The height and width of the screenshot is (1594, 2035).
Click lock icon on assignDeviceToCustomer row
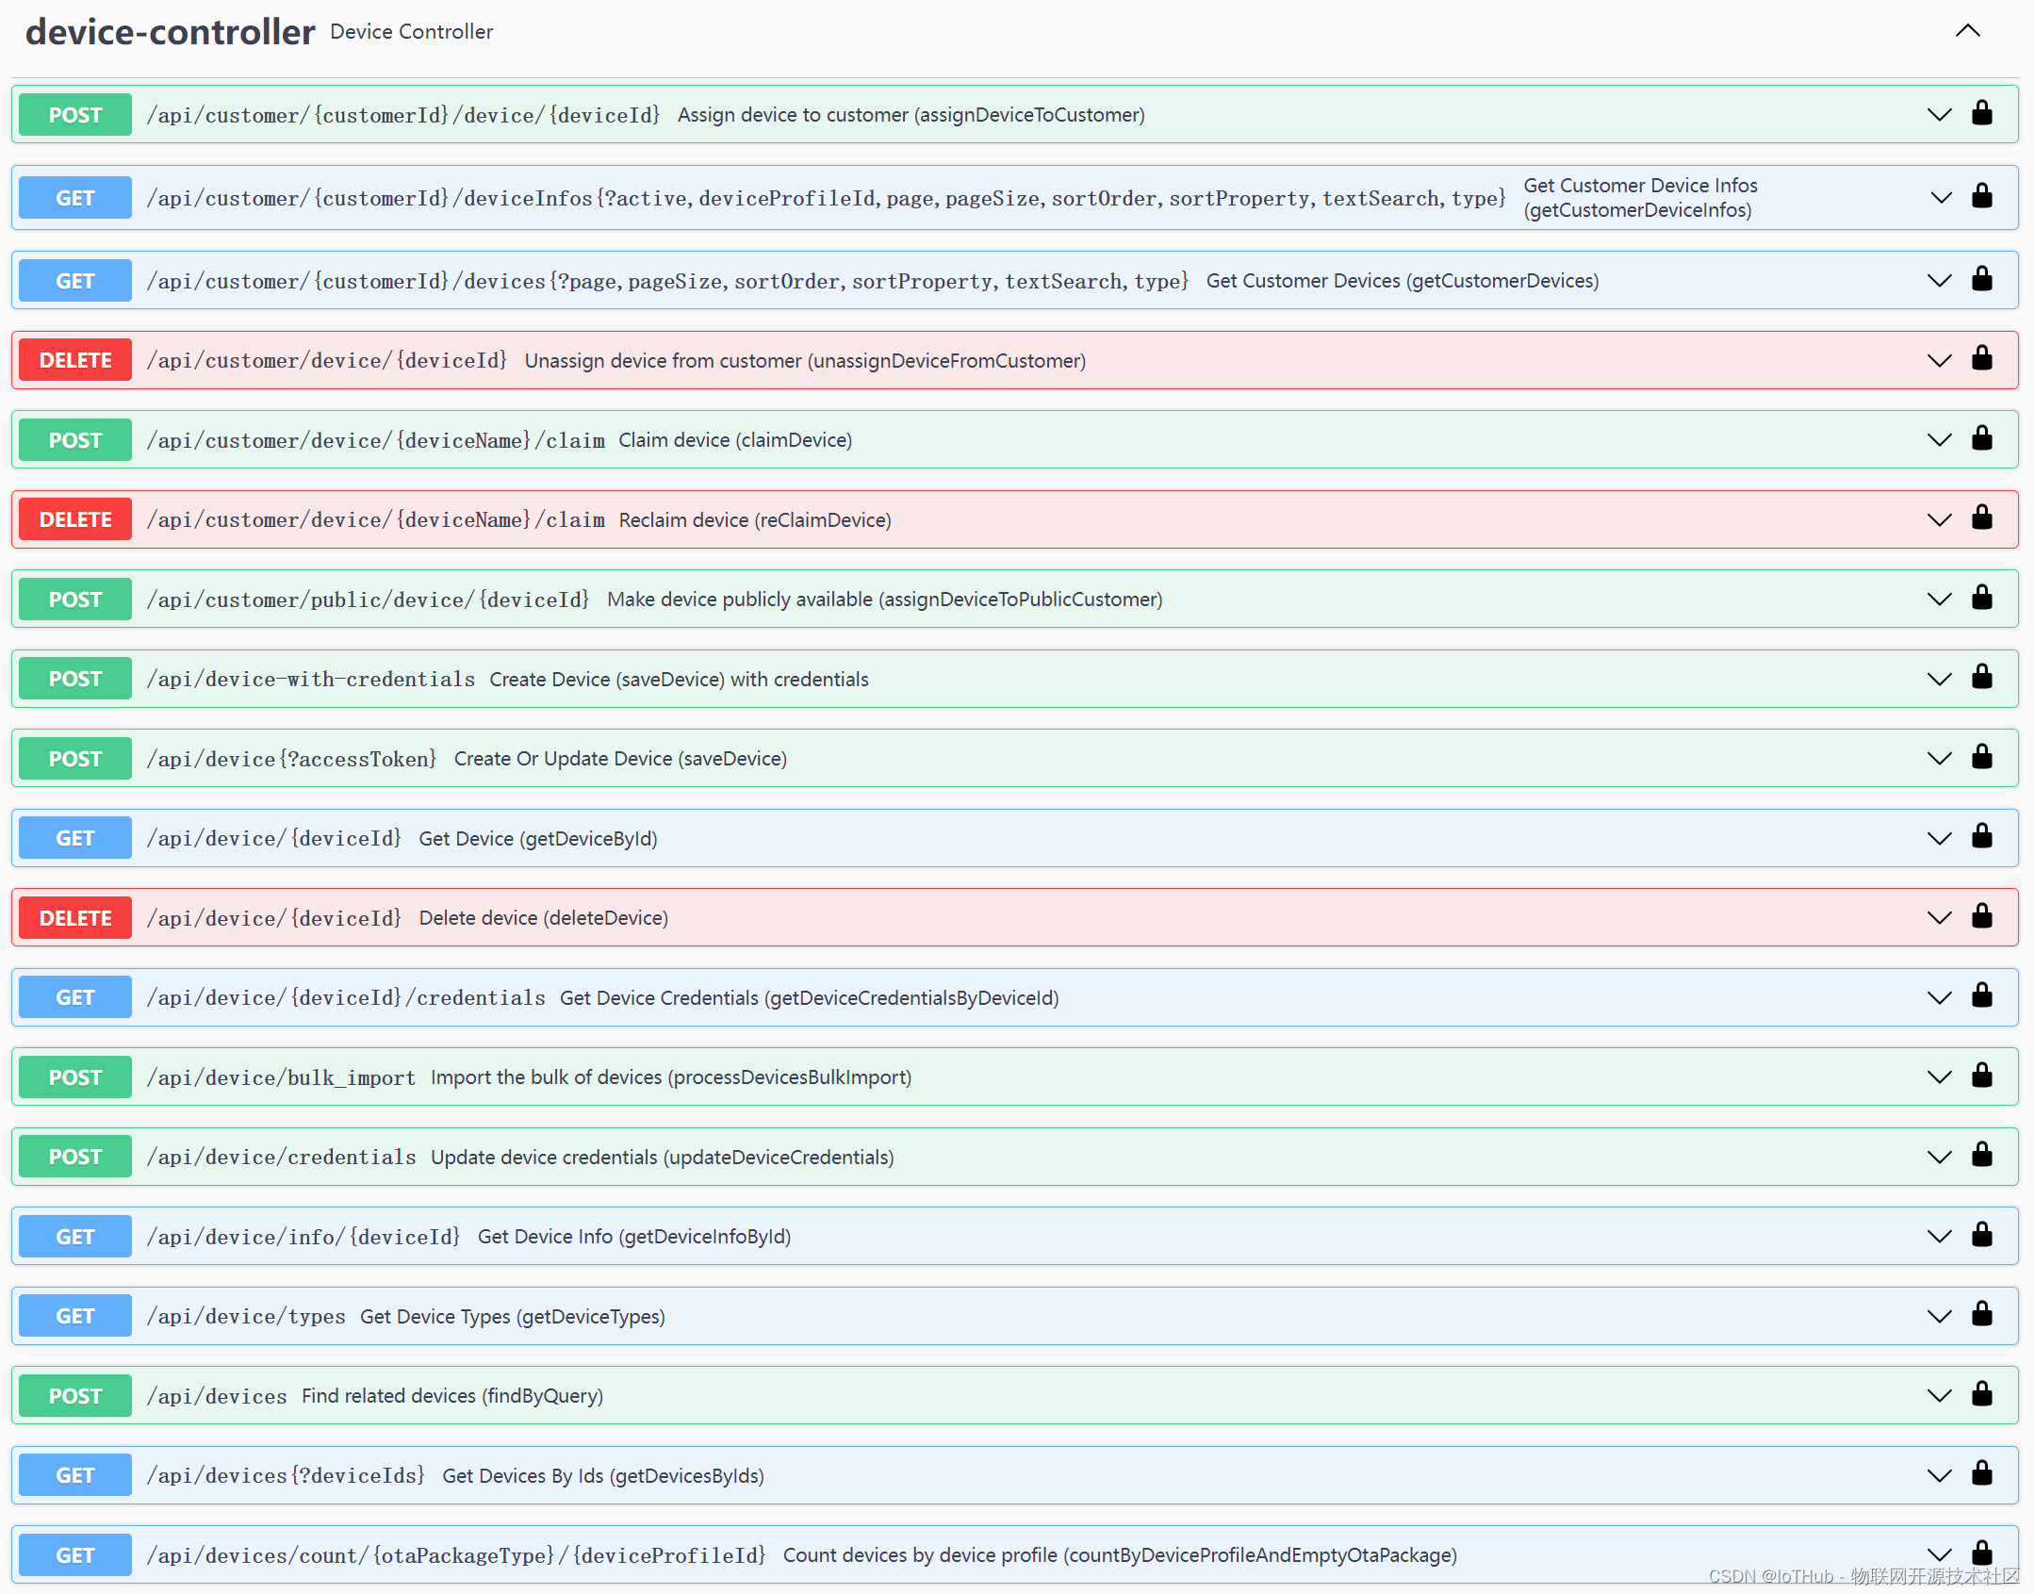1981,114
